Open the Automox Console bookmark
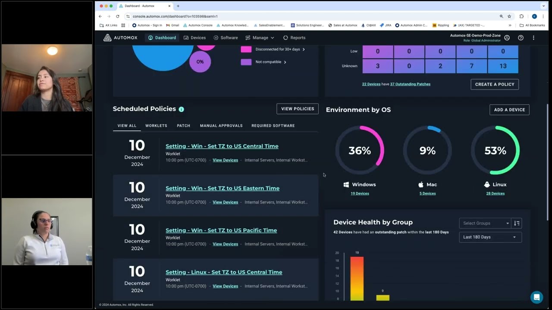 [198, 25]
